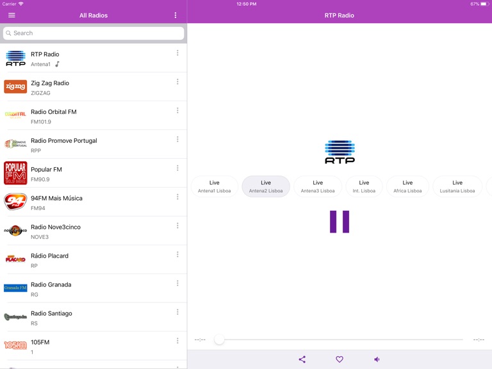Open options for 105FM row

coord(177,341)
